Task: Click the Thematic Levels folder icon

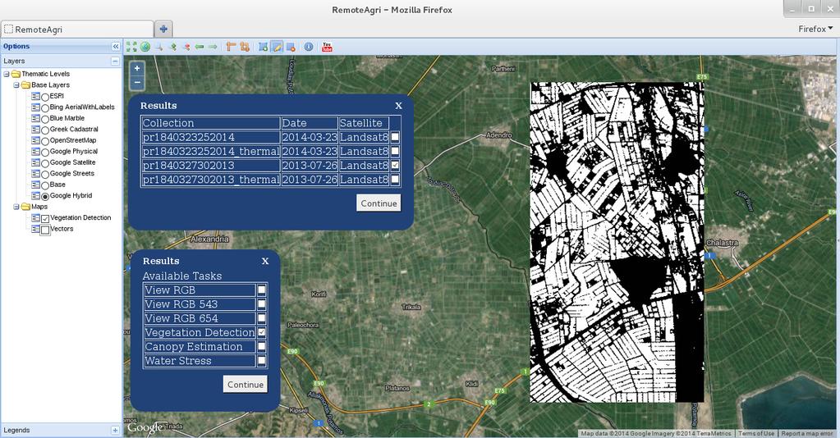Action: click(x=16, y=74)
